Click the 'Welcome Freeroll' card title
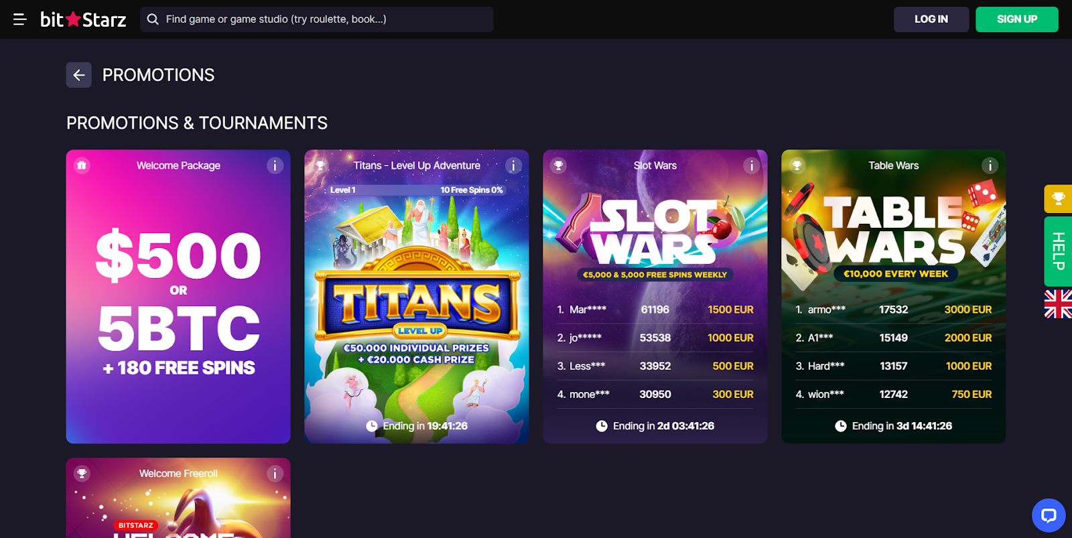 tap(178, 474)
